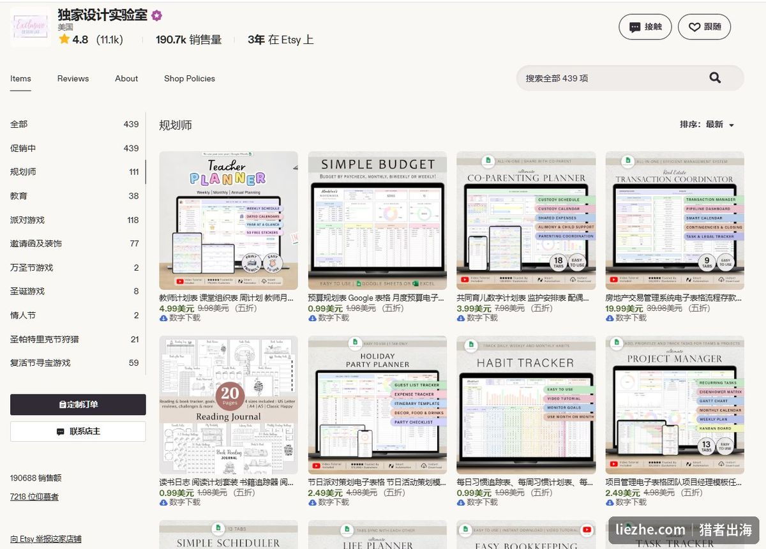Viewport: 766px width, 549px height.
Task: Click the 项目管理电子表格 listing title
Action: 674,483
